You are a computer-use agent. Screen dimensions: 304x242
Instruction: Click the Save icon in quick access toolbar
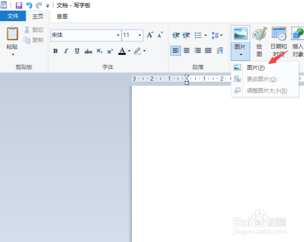pyautogui.click(x=19, y=5)
